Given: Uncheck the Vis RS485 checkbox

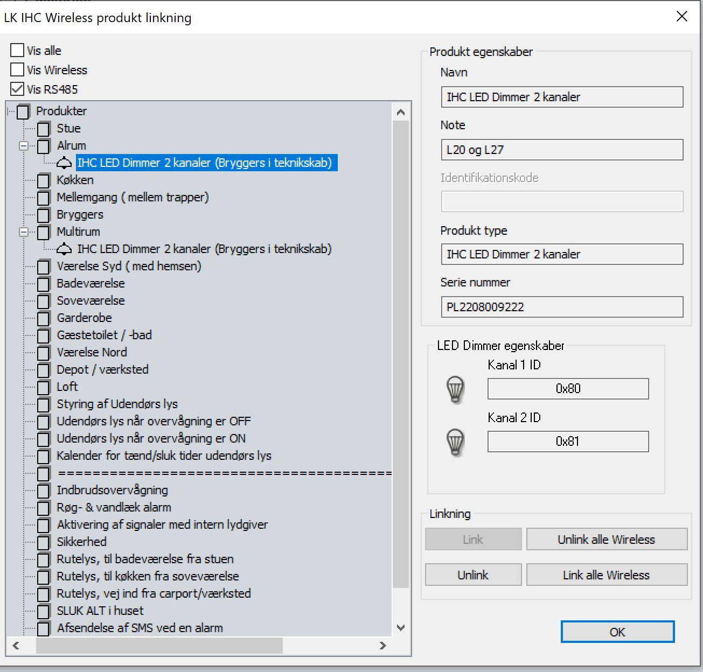Looking at the screenshot, I should tap(17, 89).
